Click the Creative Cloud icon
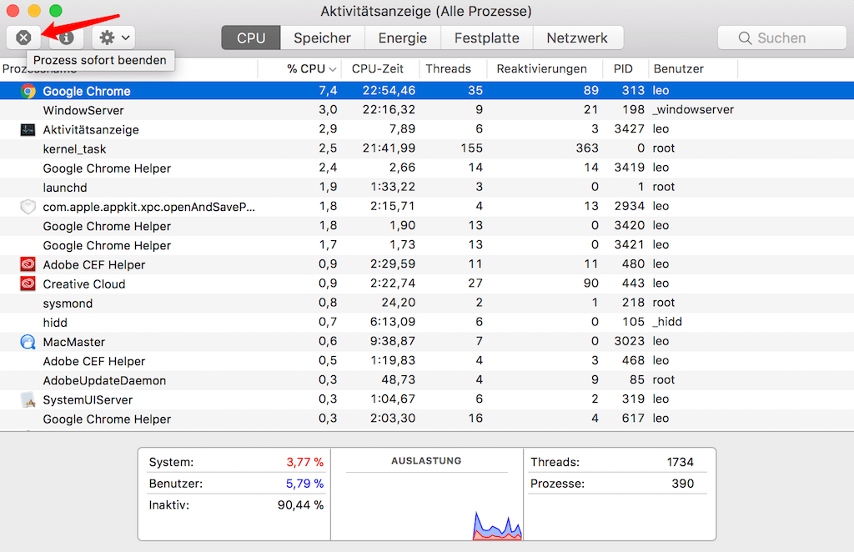854x552 pixels. 28,284
